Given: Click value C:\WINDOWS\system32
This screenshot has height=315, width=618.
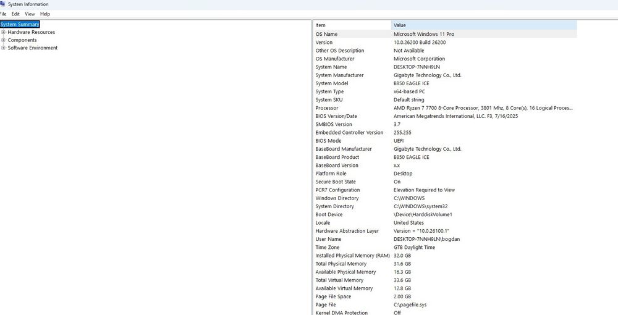Looking at the screenshot, I should (x=420, y=206).
